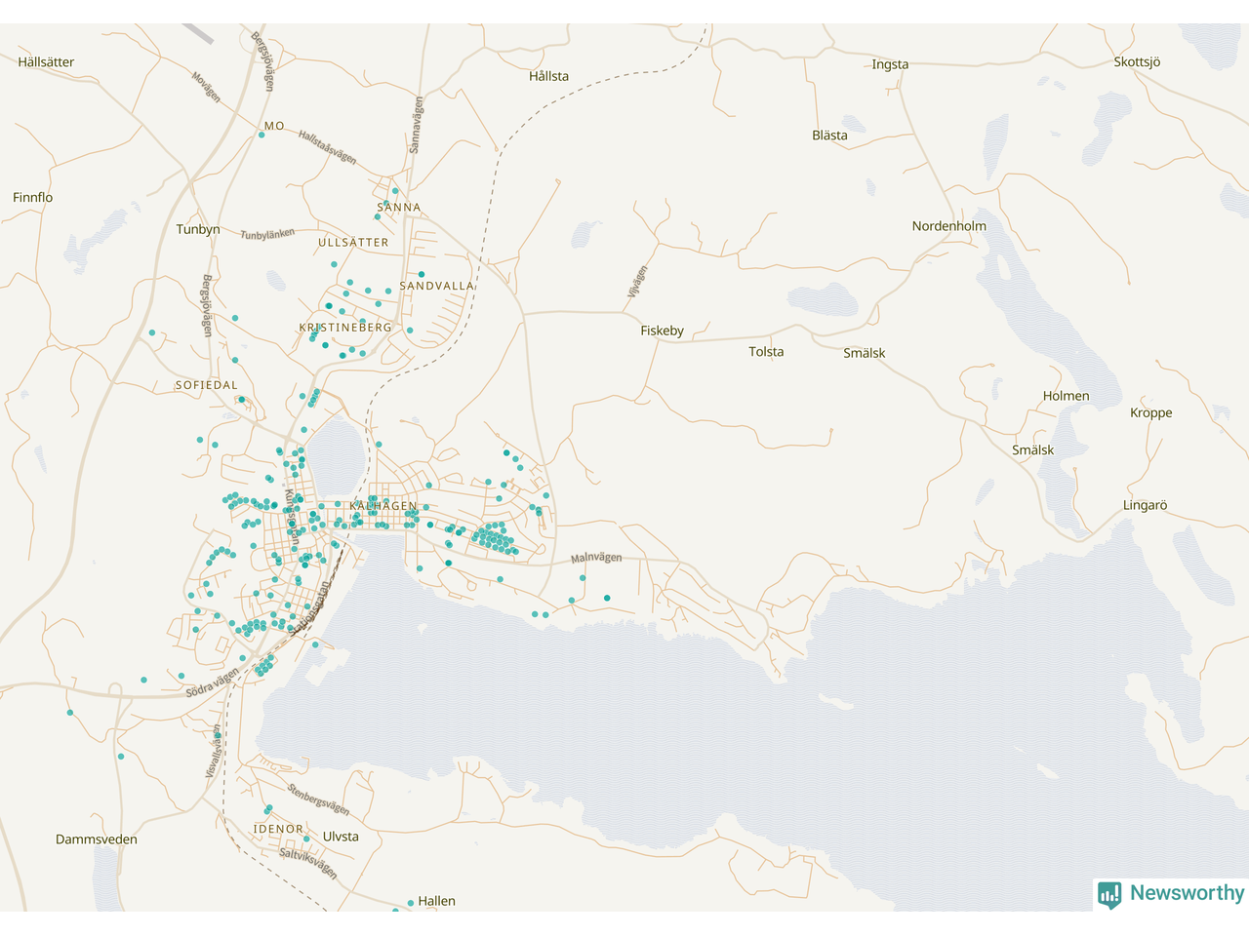Image resolution: width=1249 pixels, height=936 pixels.
Task: Click the Hällsätter label on the map
Action: click(x=46, y=62)
